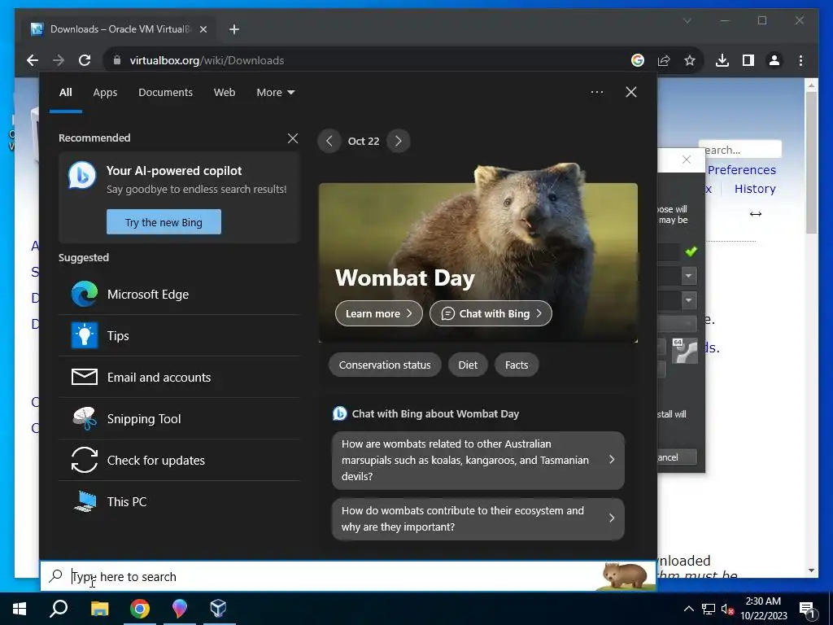
Task: Open the first dropdown arrow in the installer dialog
Action: click(x=689, y=276)
